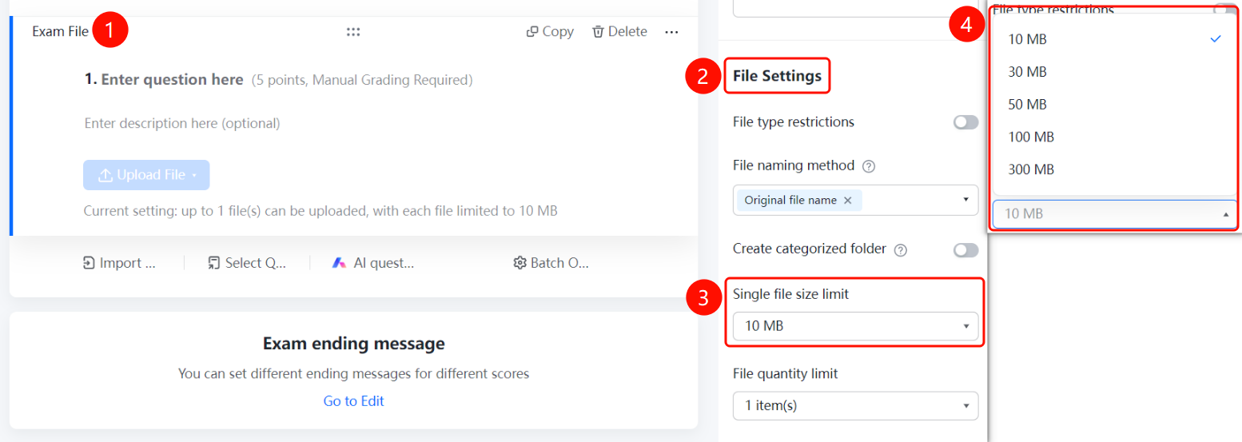
Task: Click the File Settings heading
Action: click(x=777, y=77)
